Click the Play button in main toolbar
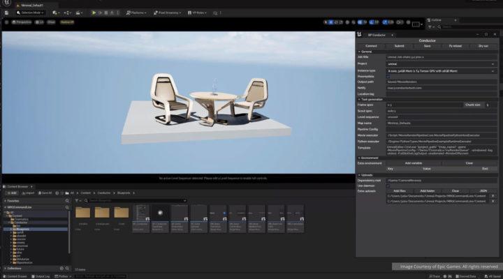 pos(94,13)
